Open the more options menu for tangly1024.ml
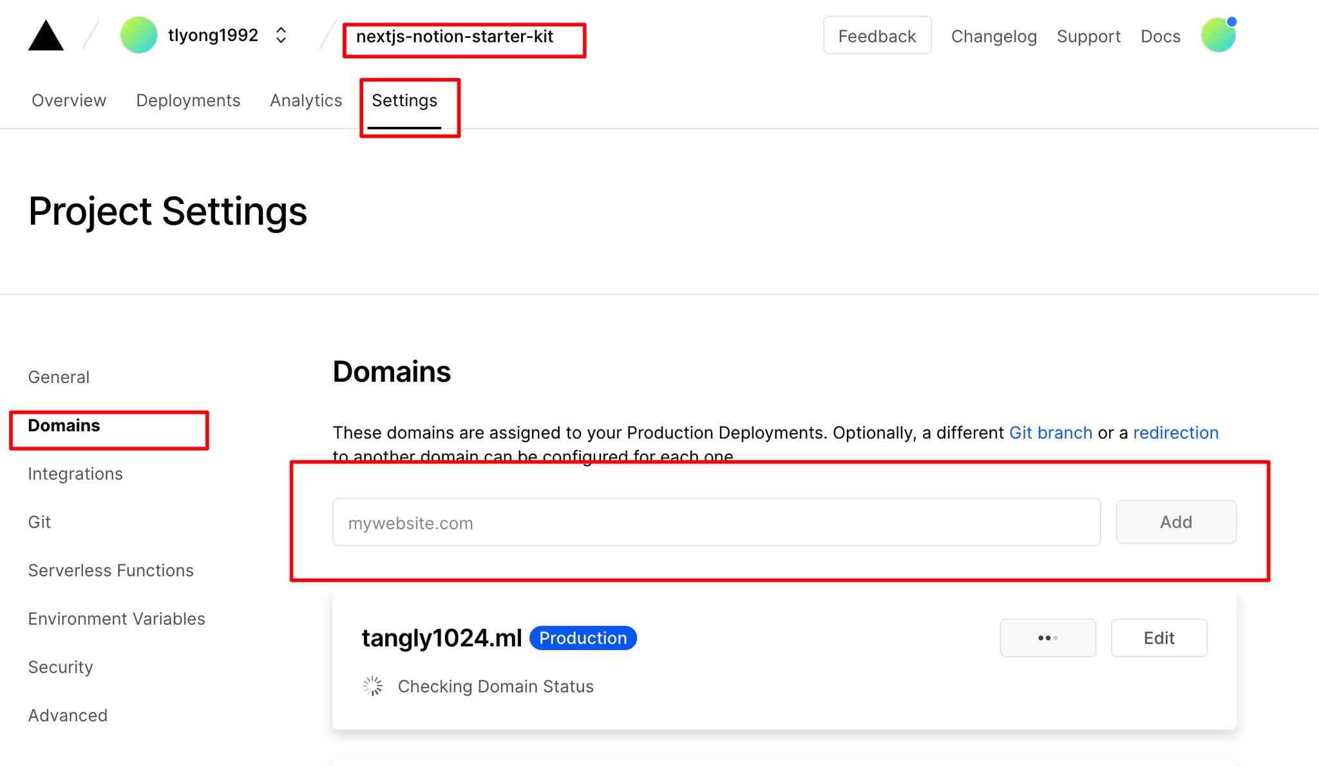 [x=1048, y=638]
